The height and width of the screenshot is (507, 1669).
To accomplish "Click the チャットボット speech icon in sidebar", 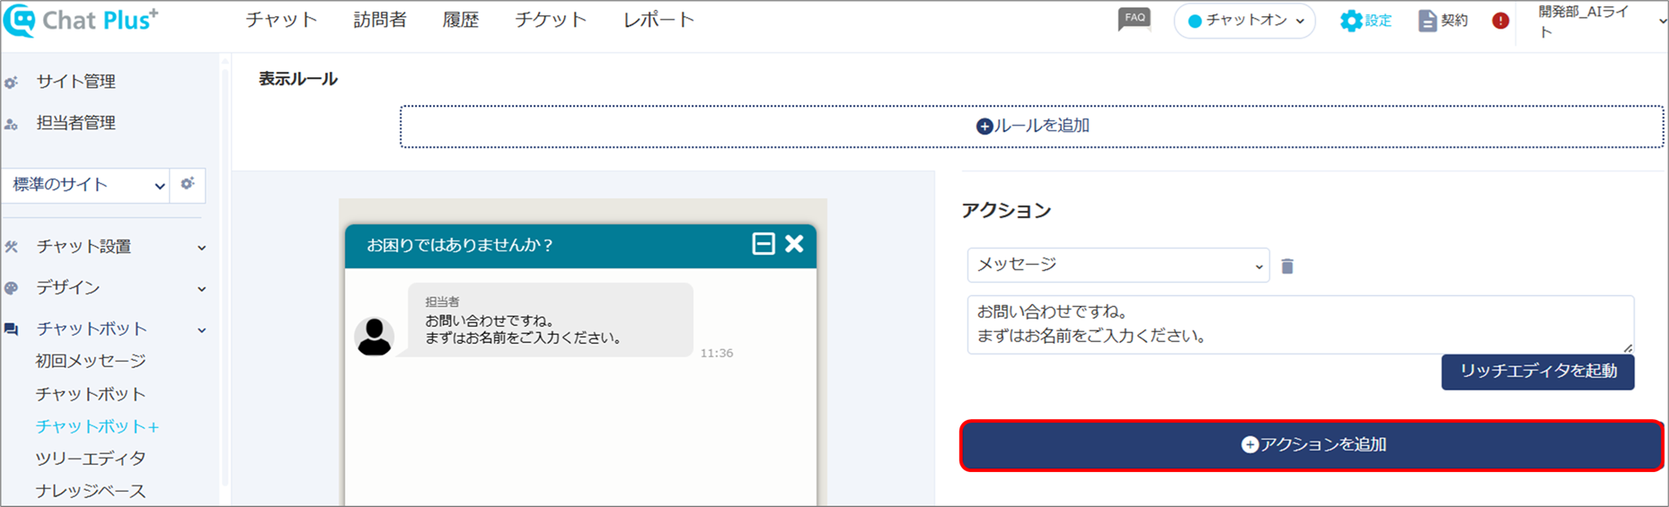I will pyautogui.click(x=11, y=329).
